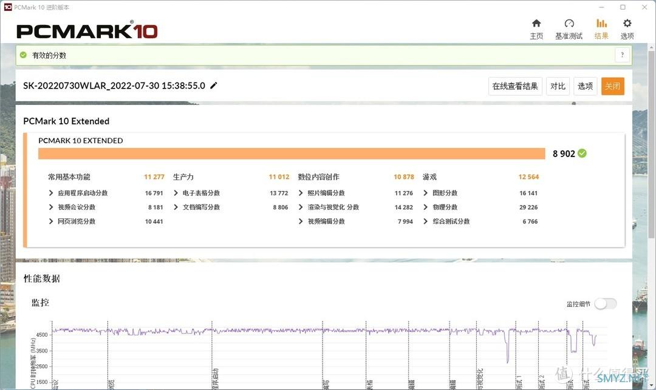Click the 有效的分数 status message
The image size is (656, 390).
[x=49, y=55]
